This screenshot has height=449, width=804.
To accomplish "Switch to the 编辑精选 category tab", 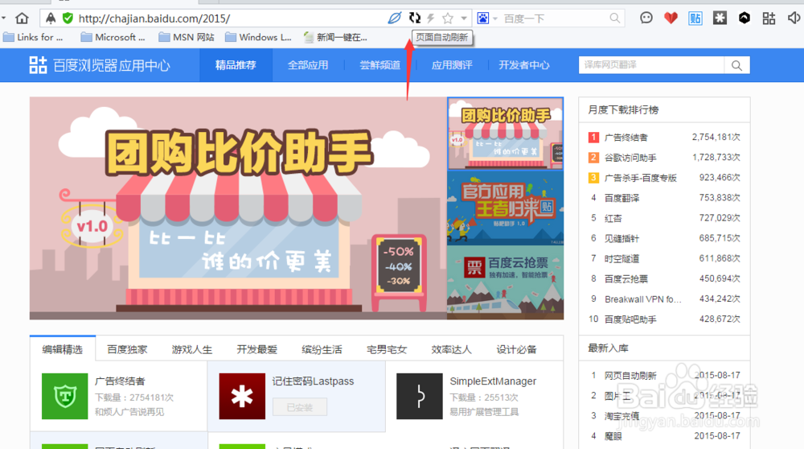I will pos(63,349).
